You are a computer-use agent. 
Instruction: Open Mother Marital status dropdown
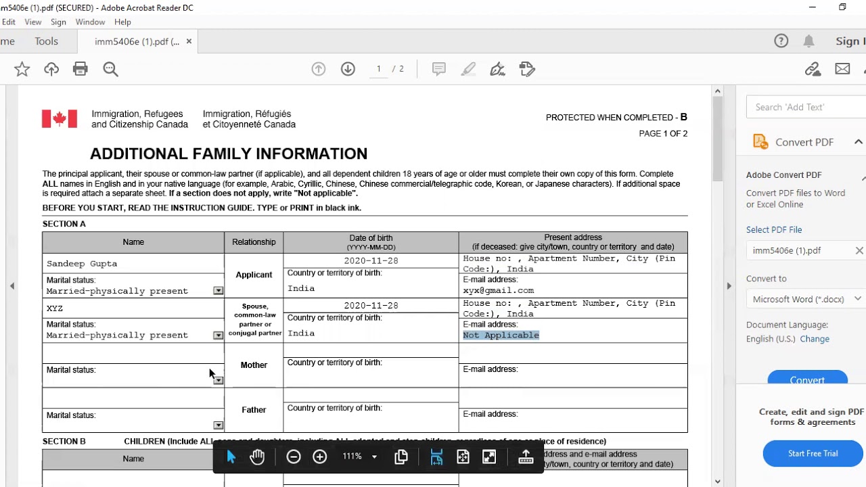pos(218,381)
